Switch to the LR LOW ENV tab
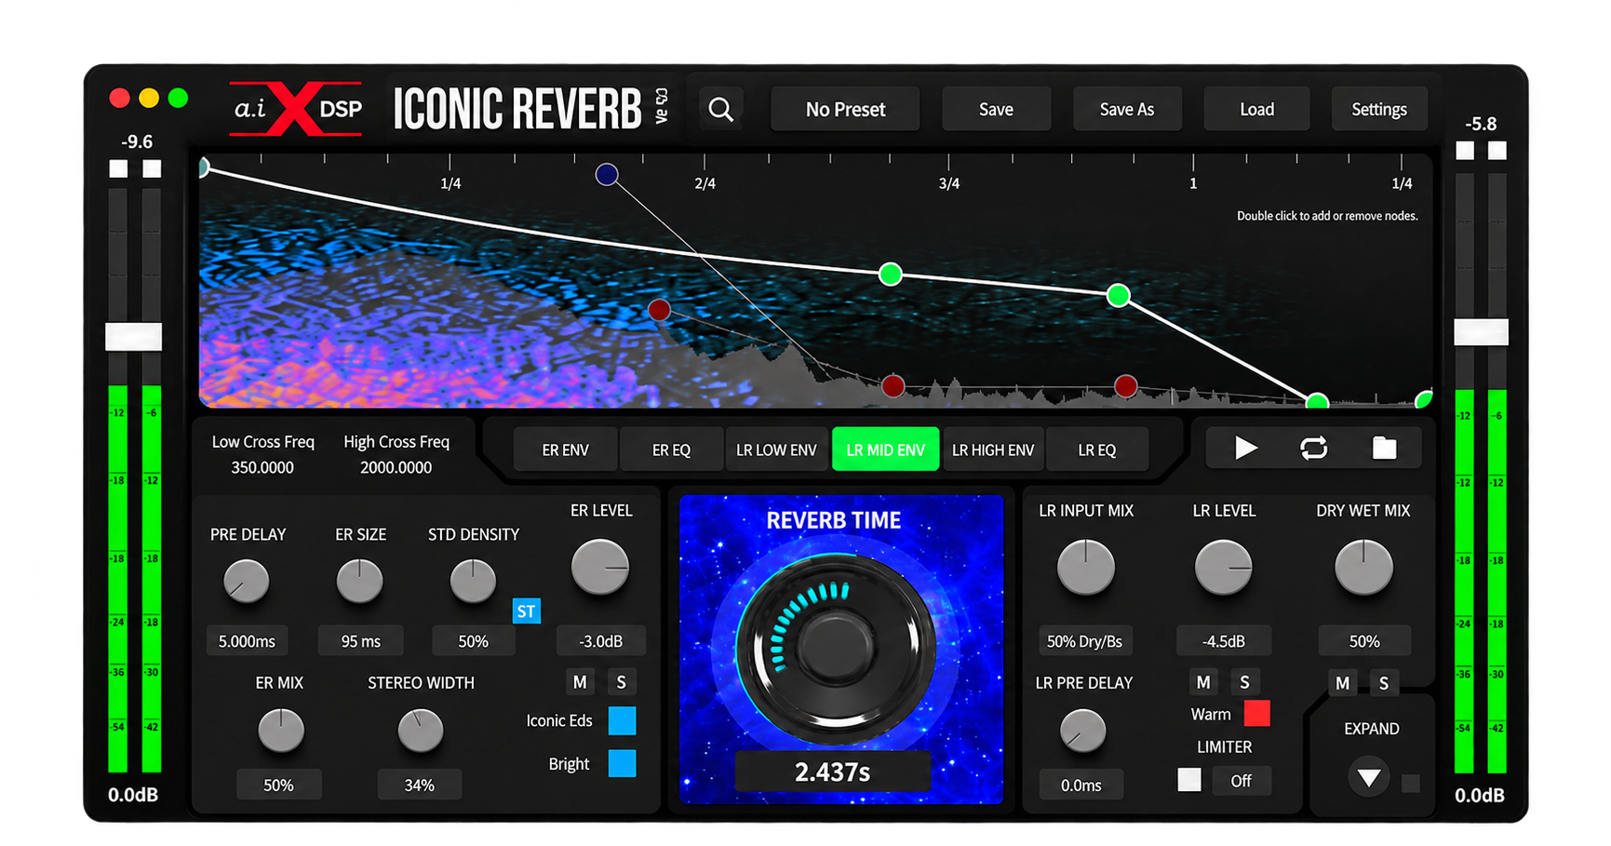The height and width of the screenshot is (846, 1611). coord(776,450)
